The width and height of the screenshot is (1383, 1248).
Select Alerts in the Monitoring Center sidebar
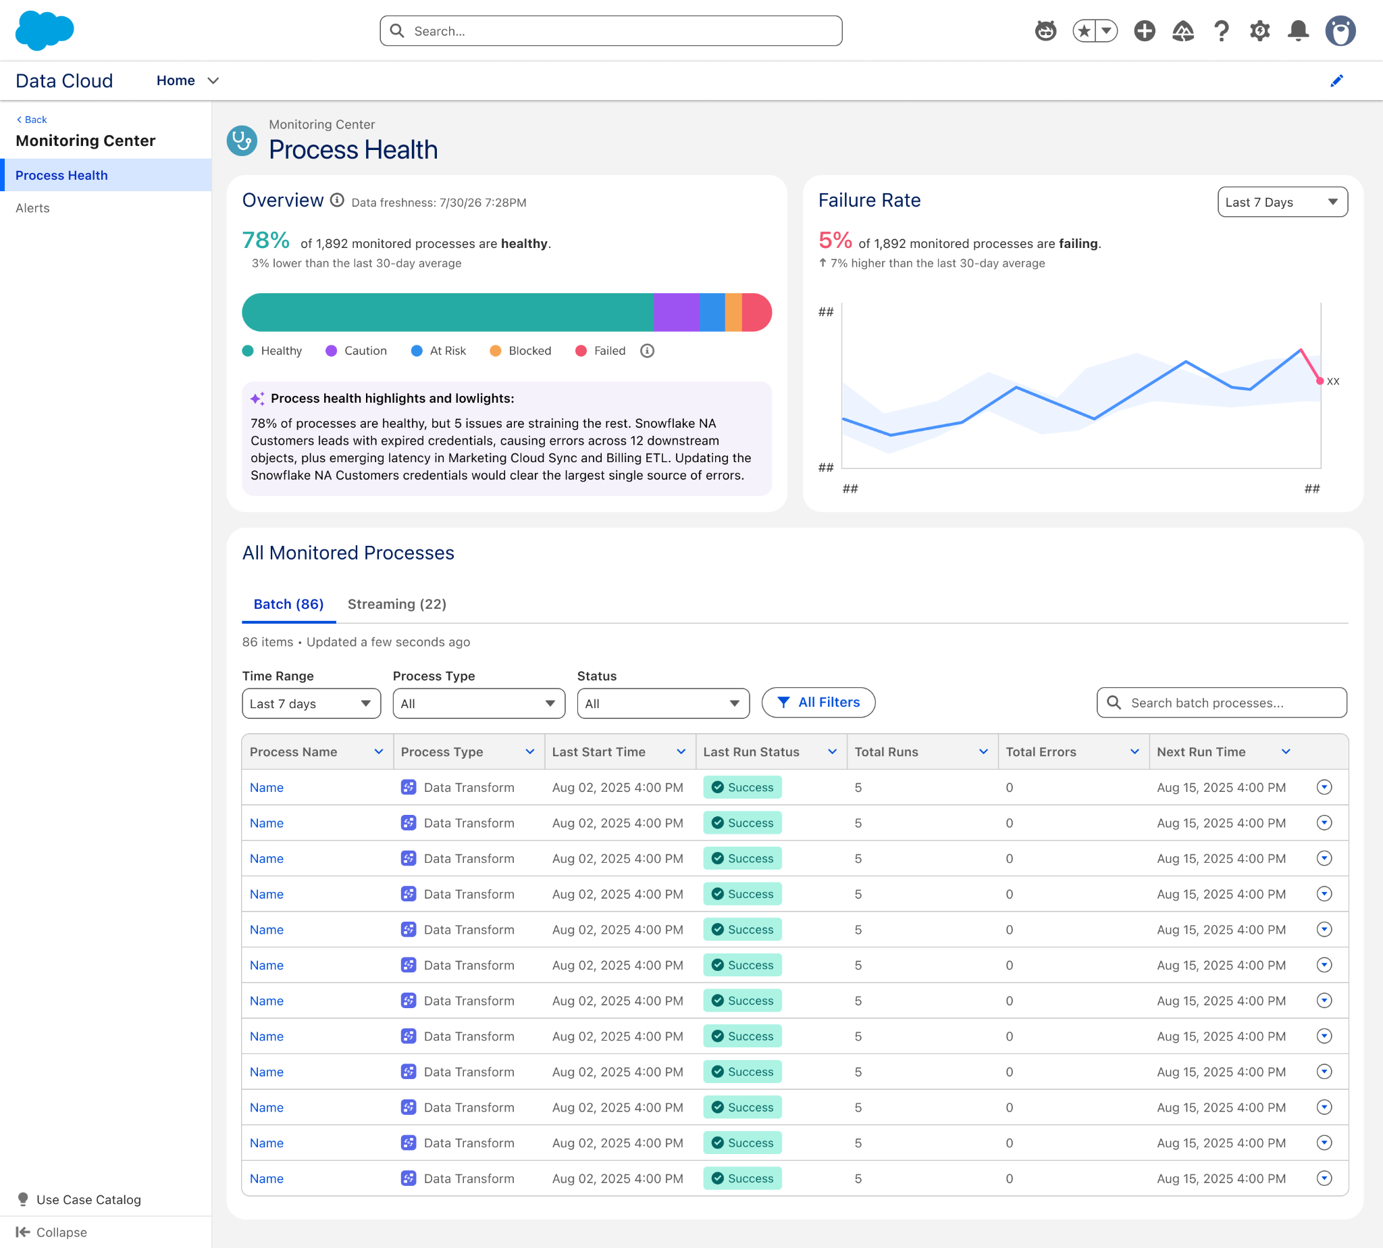[x=33, y=209]
